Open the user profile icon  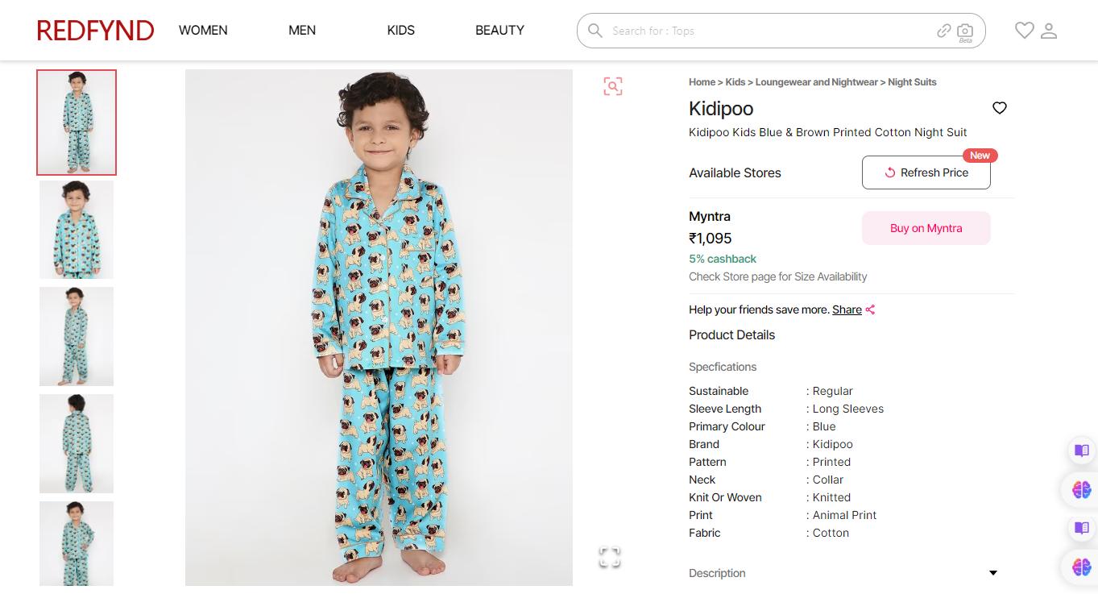click(x=1049, y=31)
